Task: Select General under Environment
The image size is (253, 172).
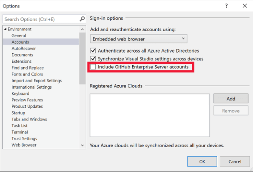Action: pos(19,36)
